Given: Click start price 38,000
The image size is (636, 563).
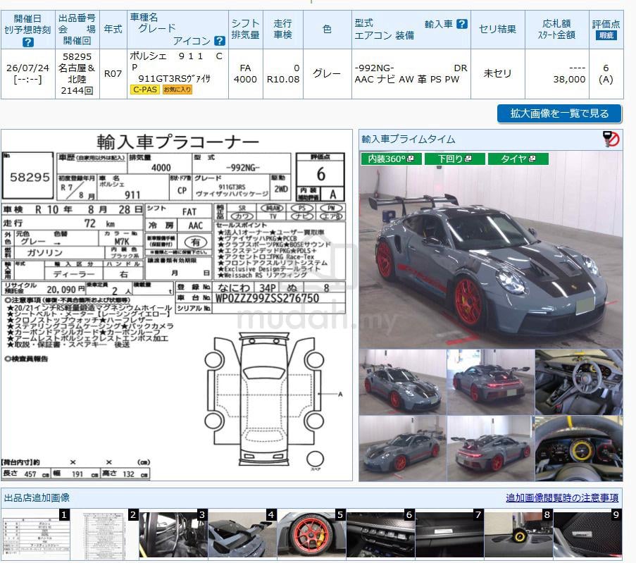Looking at the screenshot, I should point(569,79).
